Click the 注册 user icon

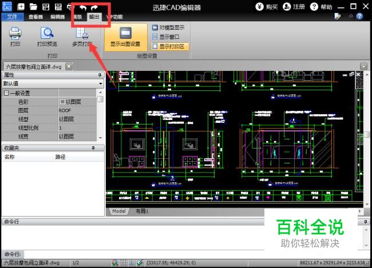click(x=287, y=7)
